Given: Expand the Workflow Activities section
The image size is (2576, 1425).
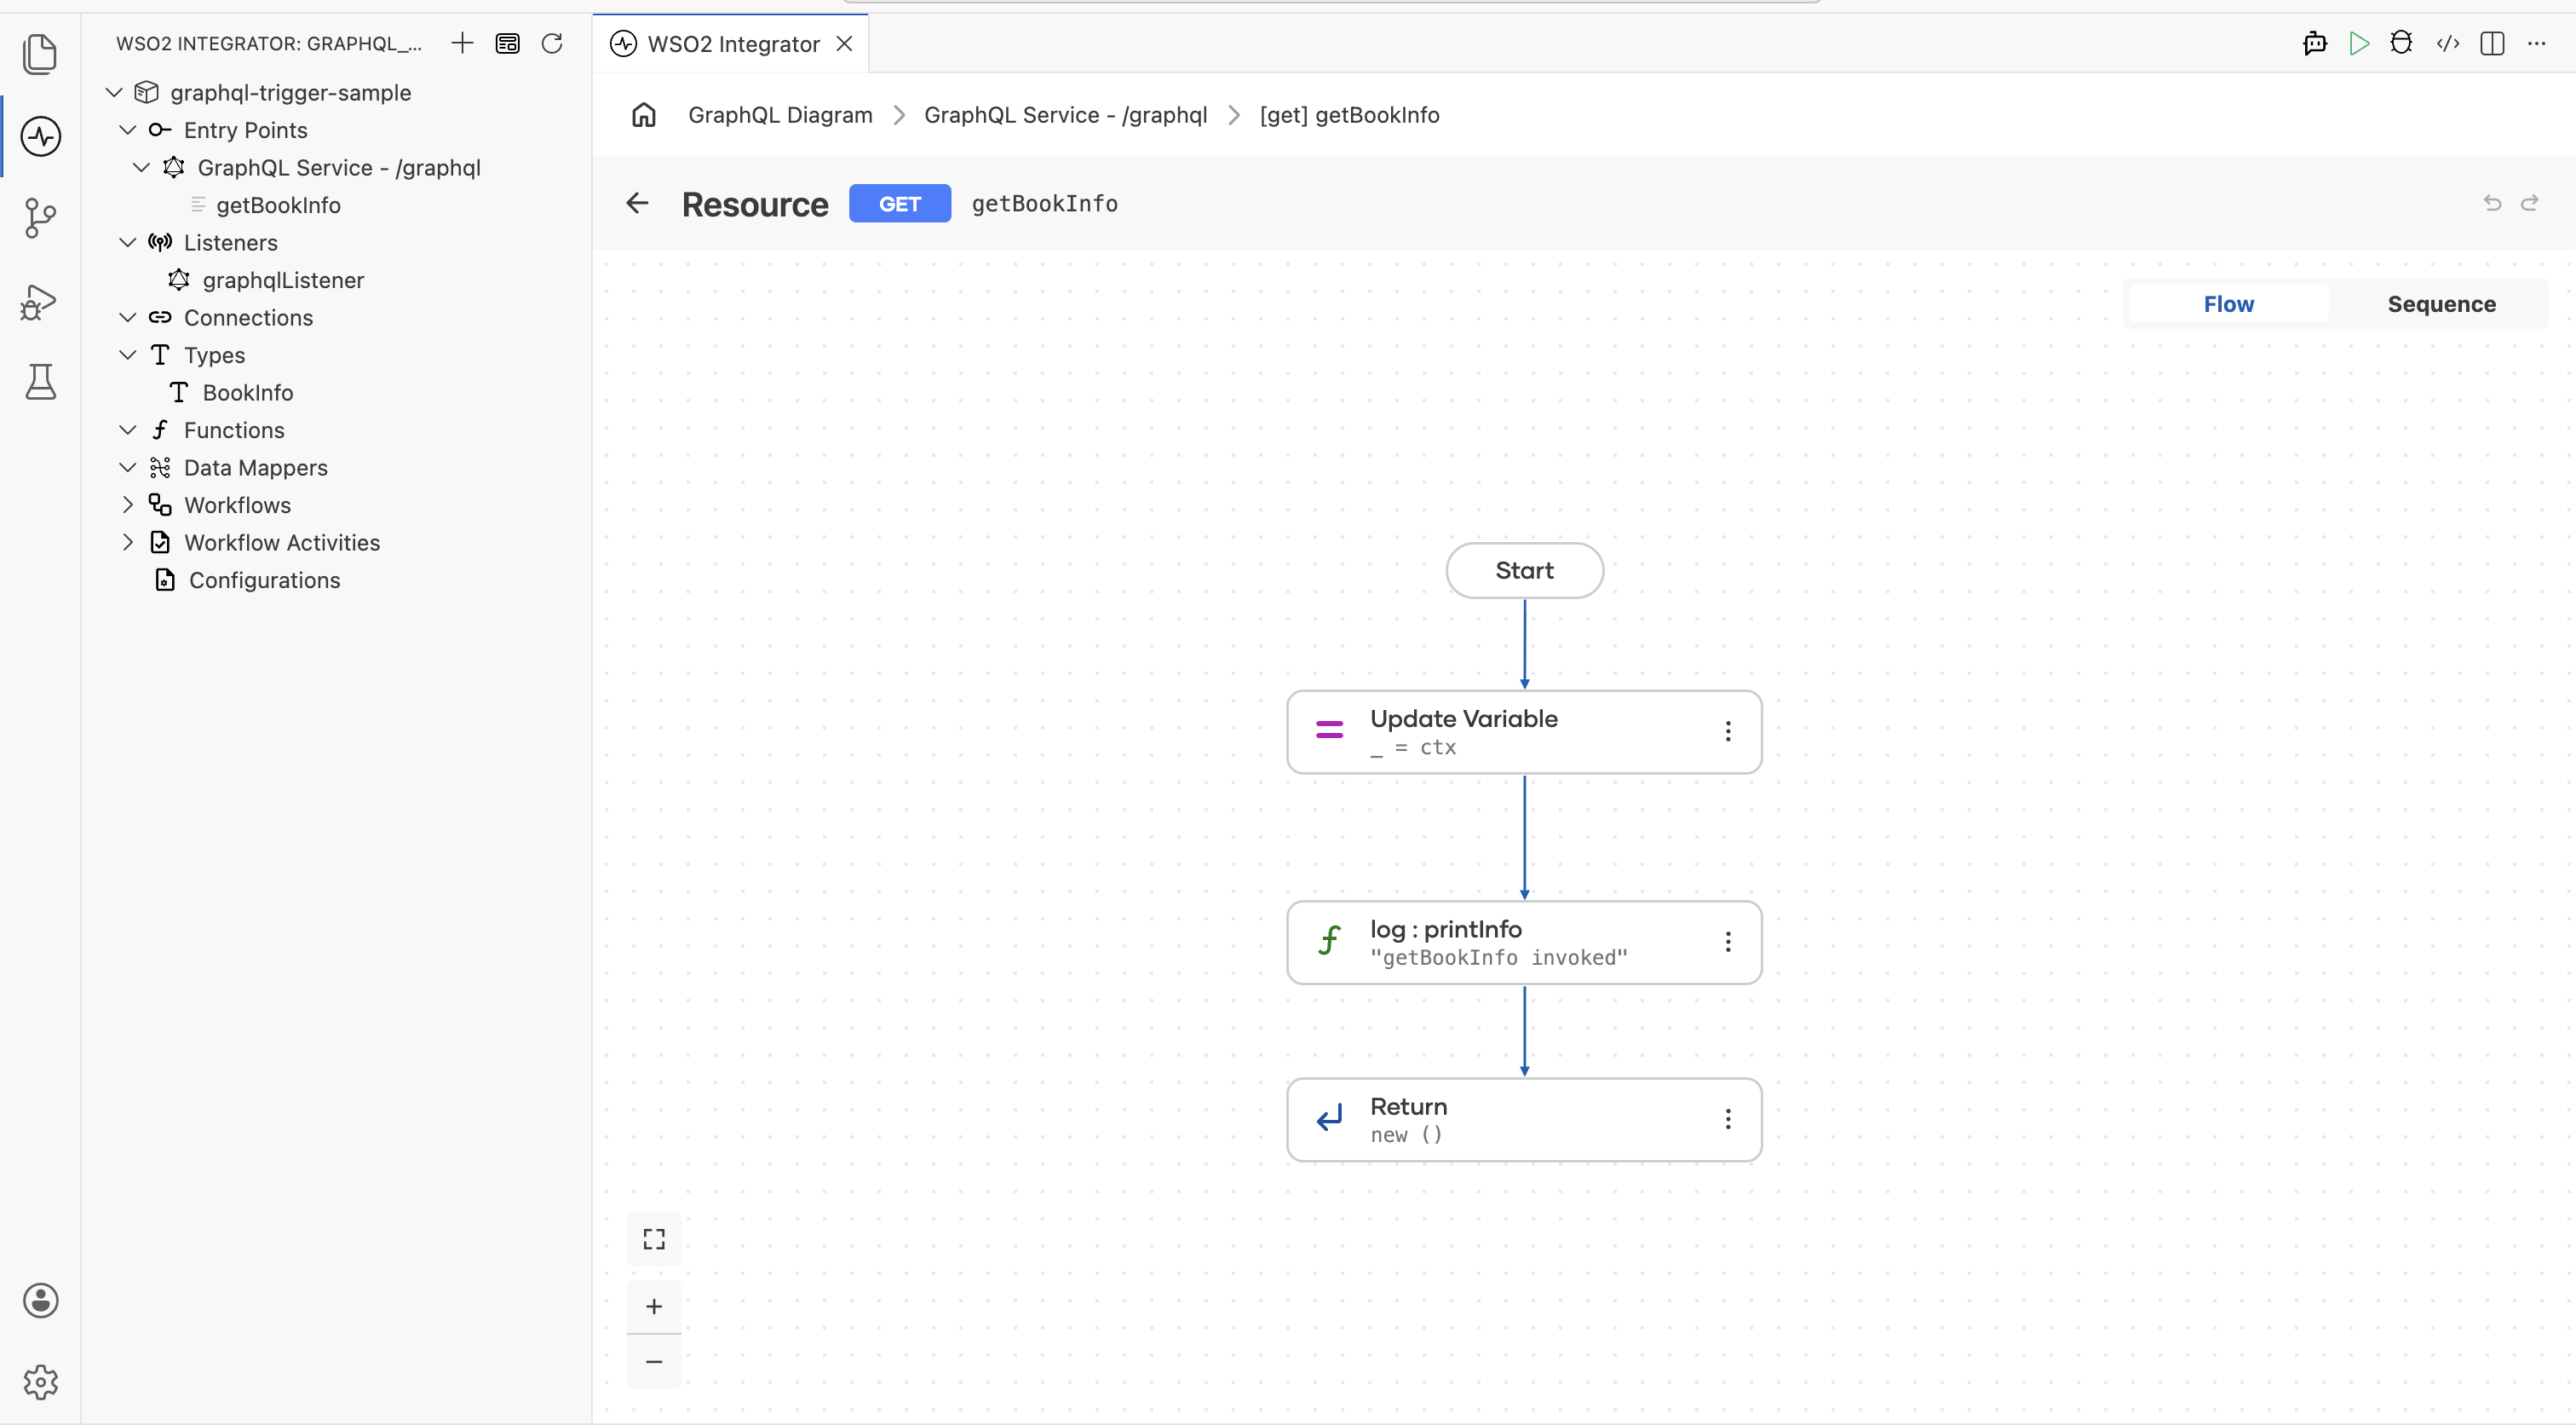Looking at the screenshot, I should (128, 542).
